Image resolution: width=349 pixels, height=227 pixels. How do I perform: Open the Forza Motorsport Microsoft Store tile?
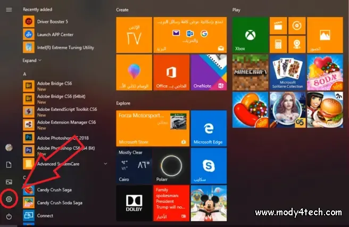[153, 128]
